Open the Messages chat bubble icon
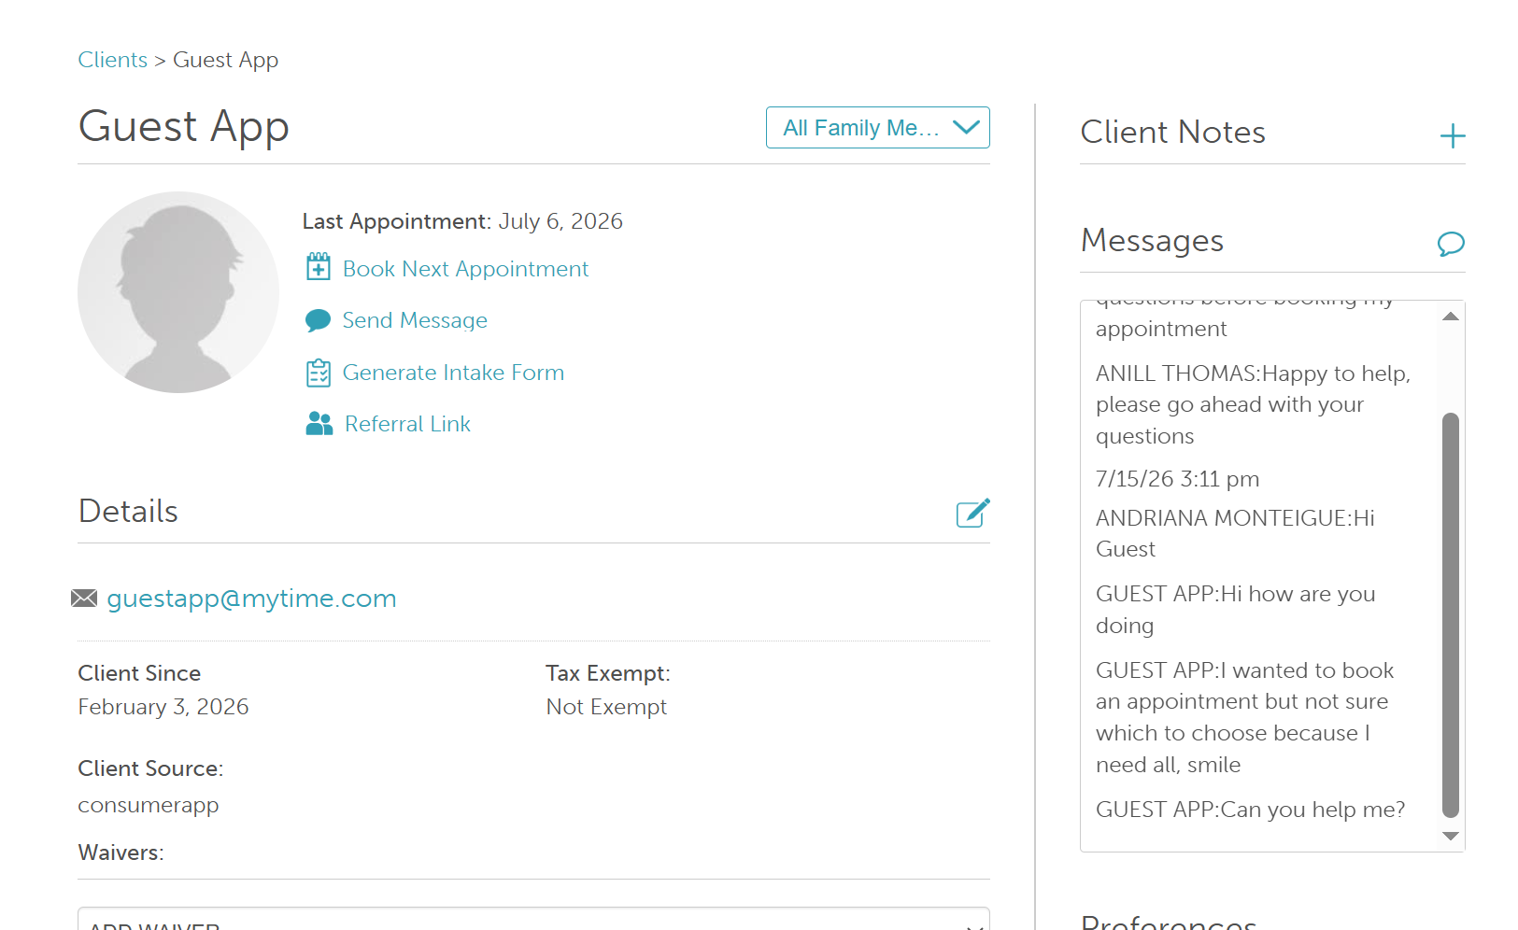This screenshot has width=1518, height=930. pos(1451,244)
